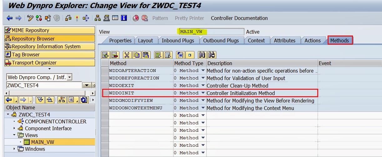Click the Set/Delete Breakpoint stop icon
Viewport: 382px width, 157px height.
pos(145,18)
